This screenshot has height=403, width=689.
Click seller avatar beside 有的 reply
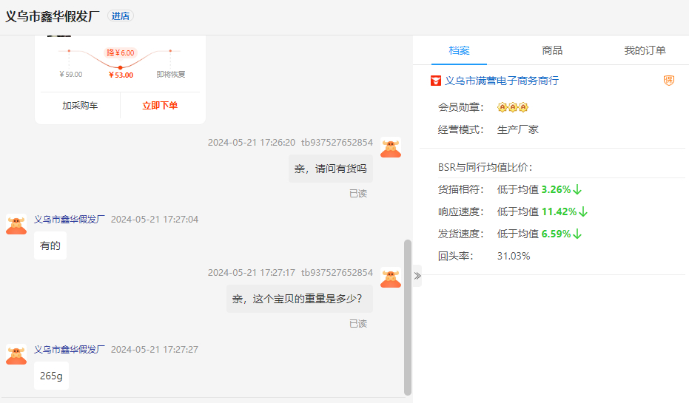tap(16, 225)
